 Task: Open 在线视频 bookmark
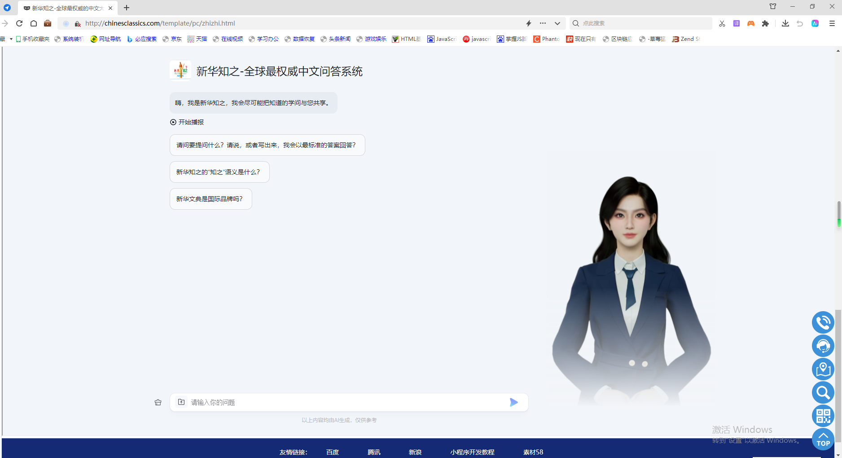(228, 39)
